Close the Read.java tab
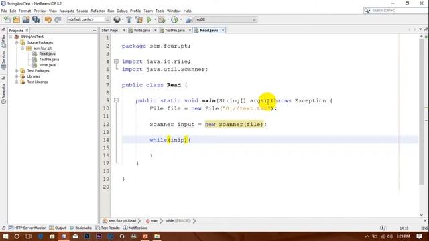The width and height of the screenshot is (429, 241). click(223, 30)
